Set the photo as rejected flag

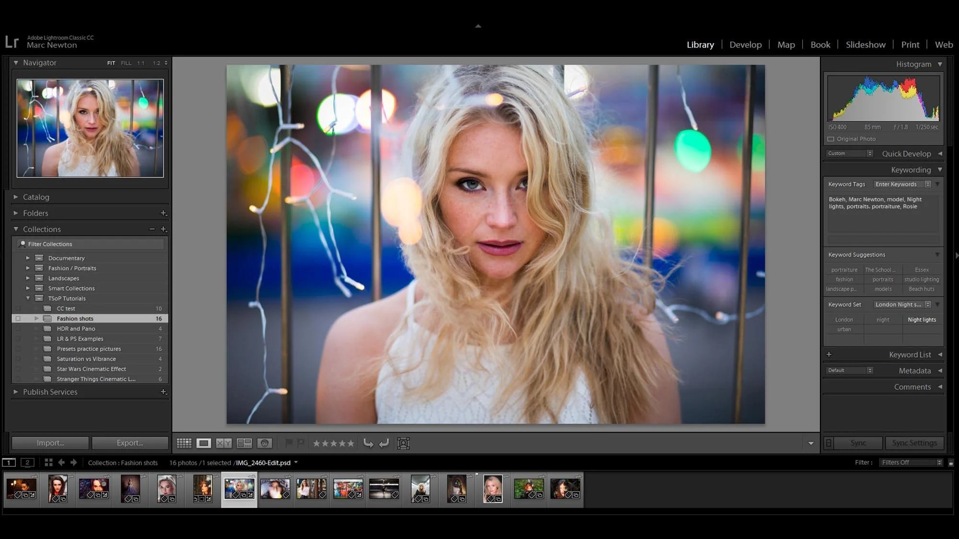click(x=301, y=443)
